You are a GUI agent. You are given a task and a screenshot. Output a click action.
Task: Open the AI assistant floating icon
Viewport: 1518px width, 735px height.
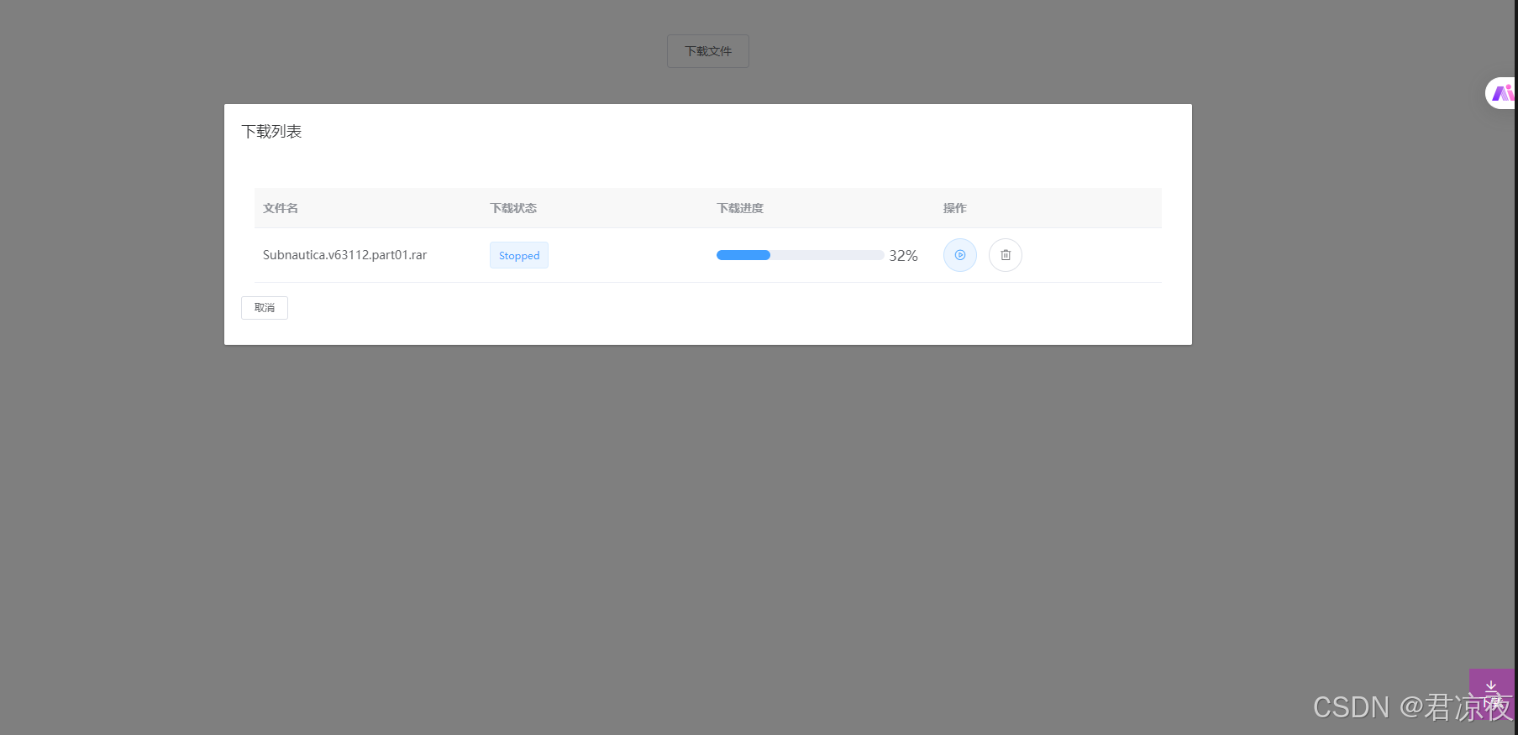tap(1500, 93)
